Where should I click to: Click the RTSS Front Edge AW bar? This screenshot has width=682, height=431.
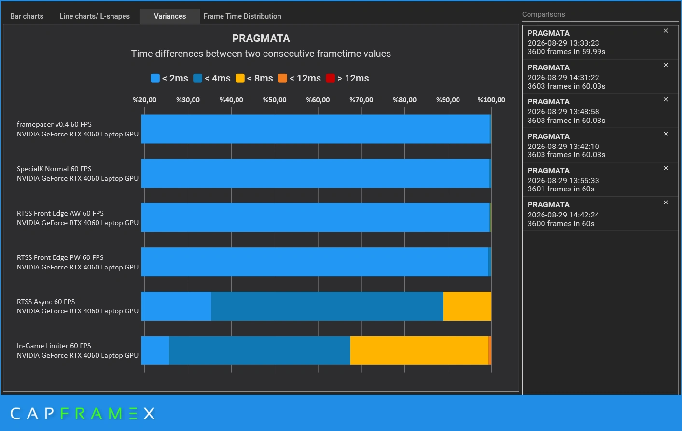point(316,217)
